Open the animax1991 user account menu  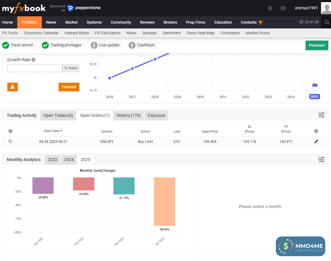[x=306, y=8]
